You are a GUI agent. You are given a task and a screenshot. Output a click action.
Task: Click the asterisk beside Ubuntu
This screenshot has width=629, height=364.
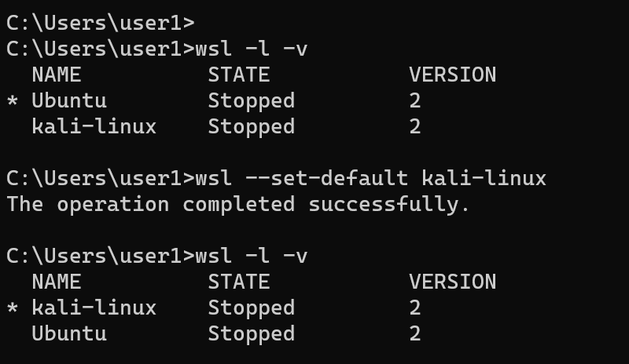(x=13, y=101)
